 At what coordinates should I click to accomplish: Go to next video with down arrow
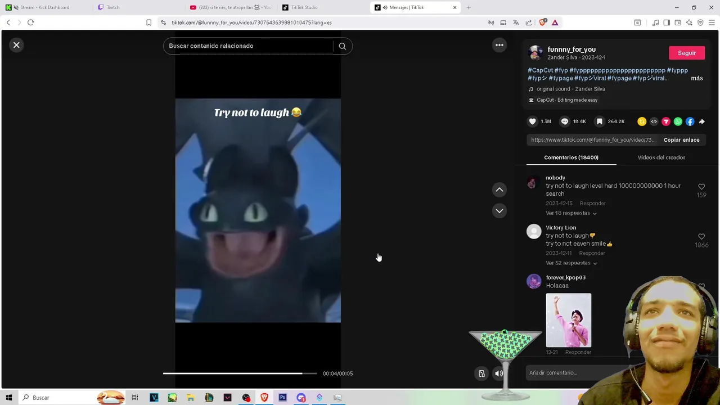[x=499, y=211]
